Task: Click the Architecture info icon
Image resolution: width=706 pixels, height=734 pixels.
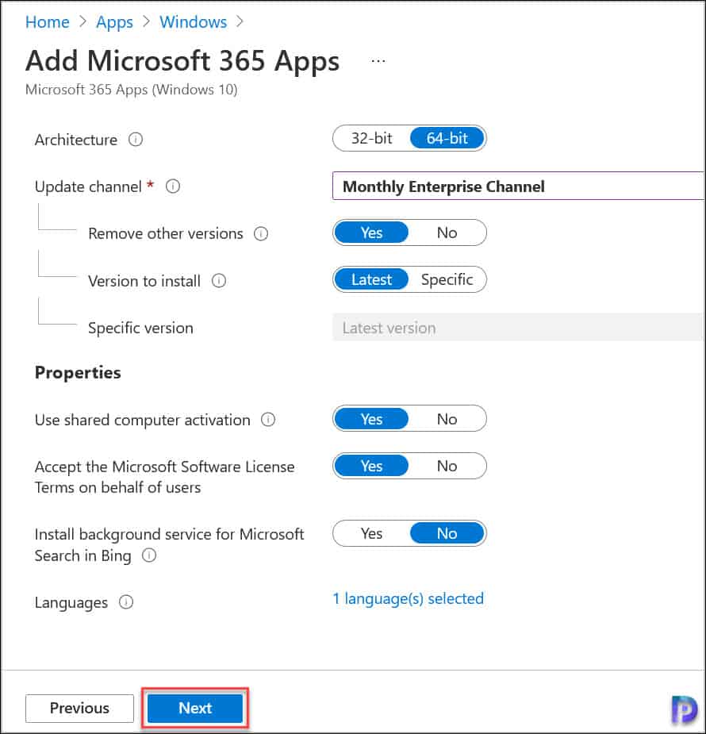Action: (135, 140)
